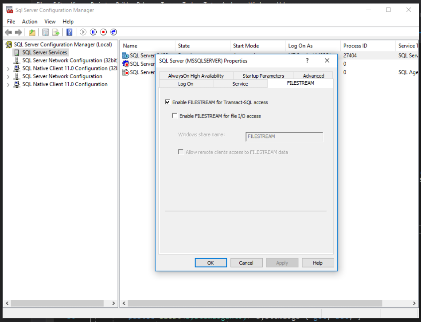Switch to the Log On tab
Viewport: 421px width, 322px height.
(x=186, y=84)
